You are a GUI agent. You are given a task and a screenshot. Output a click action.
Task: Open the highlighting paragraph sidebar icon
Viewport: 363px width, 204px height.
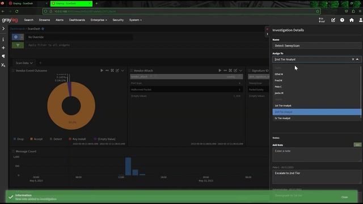point(3,56)
